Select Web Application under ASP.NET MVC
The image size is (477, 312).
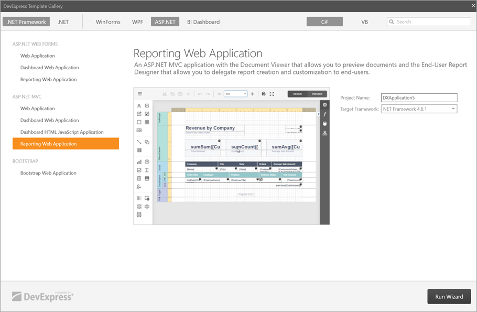click(x=37, y=109)
